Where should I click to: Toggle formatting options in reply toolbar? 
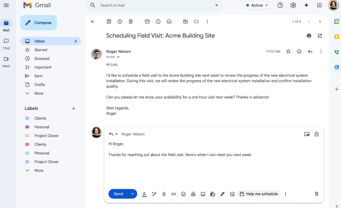(144, 194)
